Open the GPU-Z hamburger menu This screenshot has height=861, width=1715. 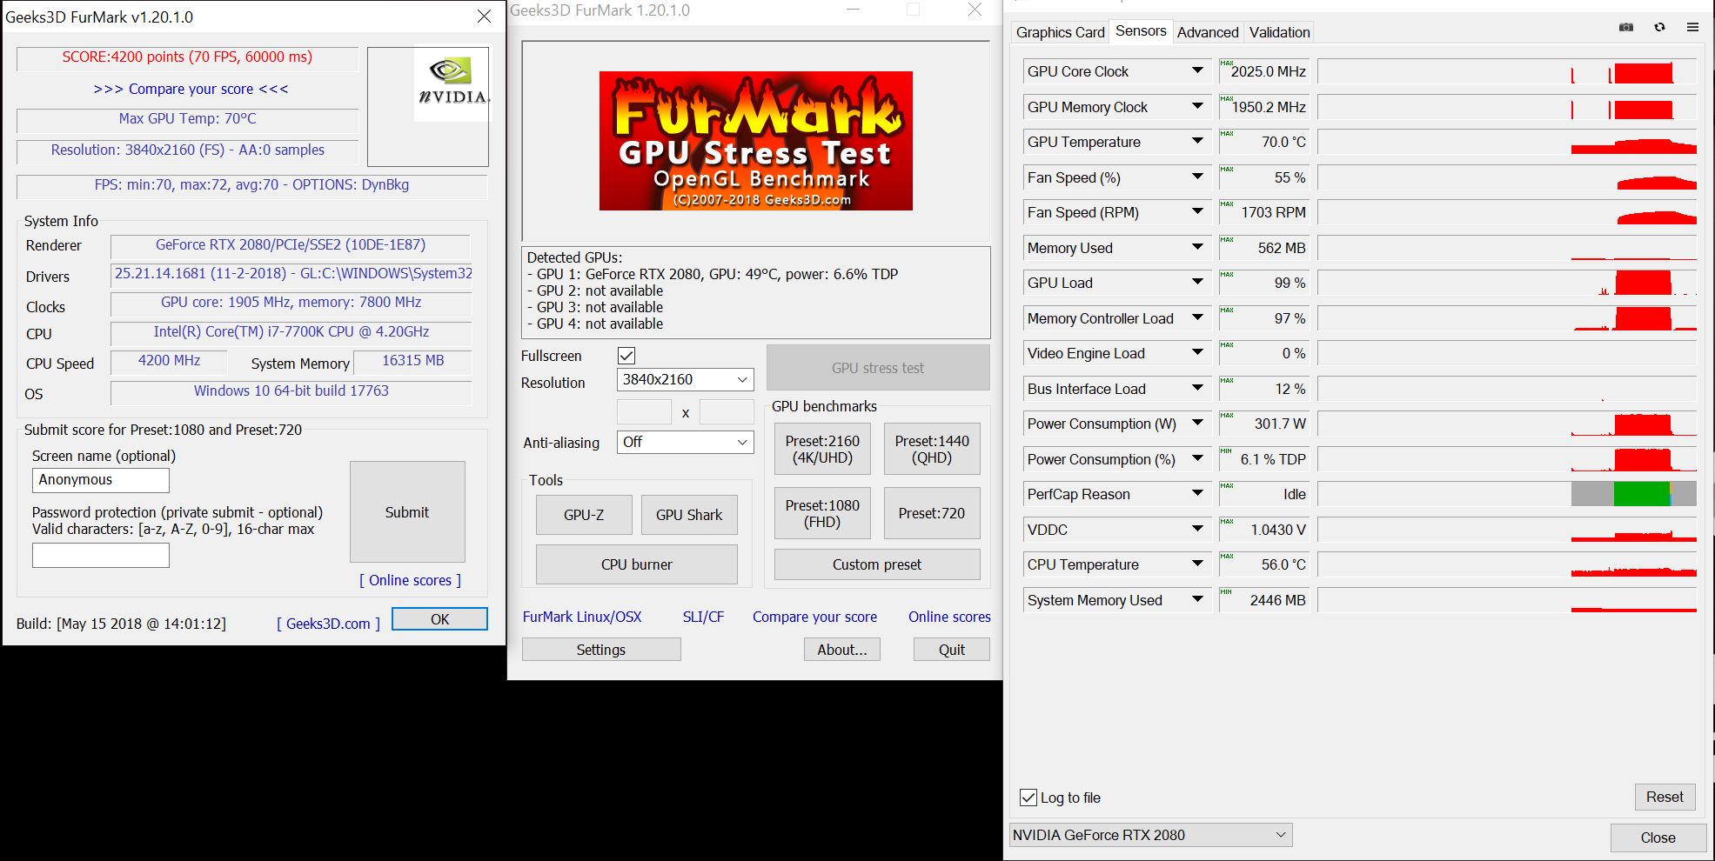click(x=1692, y=27)
